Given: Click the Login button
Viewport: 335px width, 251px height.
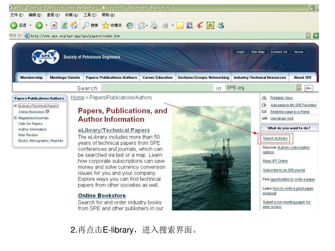Looking at the screenshot, I should pyautogui.click(x=240, y=52).
